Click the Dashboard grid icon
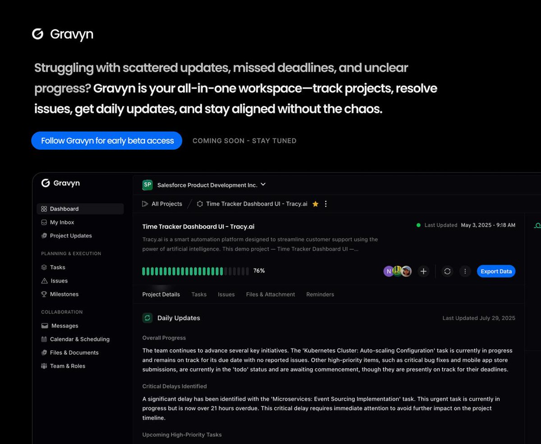 pyautogui.click(x=44, y=209)
